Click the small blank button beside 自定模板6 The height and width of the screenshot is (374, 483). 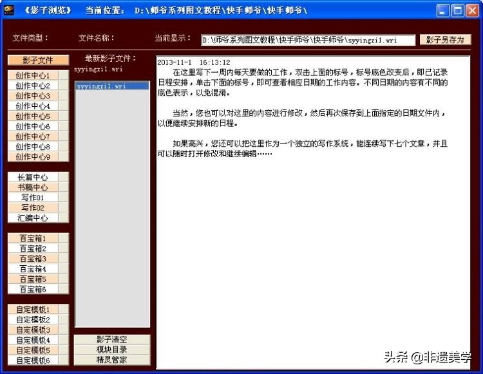click(64, 360)
